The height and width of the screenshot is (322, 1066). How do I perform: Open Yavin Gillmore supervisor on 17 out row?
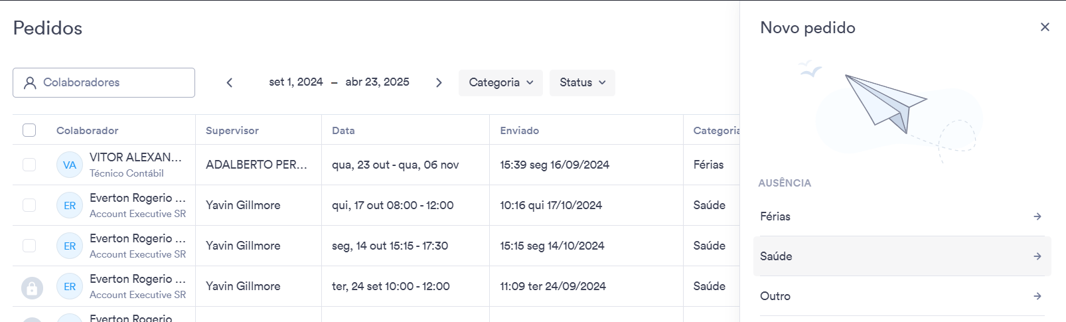click(243, 205)
